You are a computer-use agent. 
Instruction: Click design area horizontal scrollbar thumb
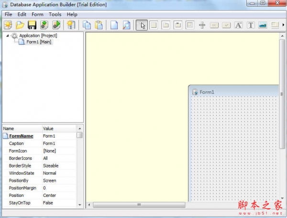139,205
